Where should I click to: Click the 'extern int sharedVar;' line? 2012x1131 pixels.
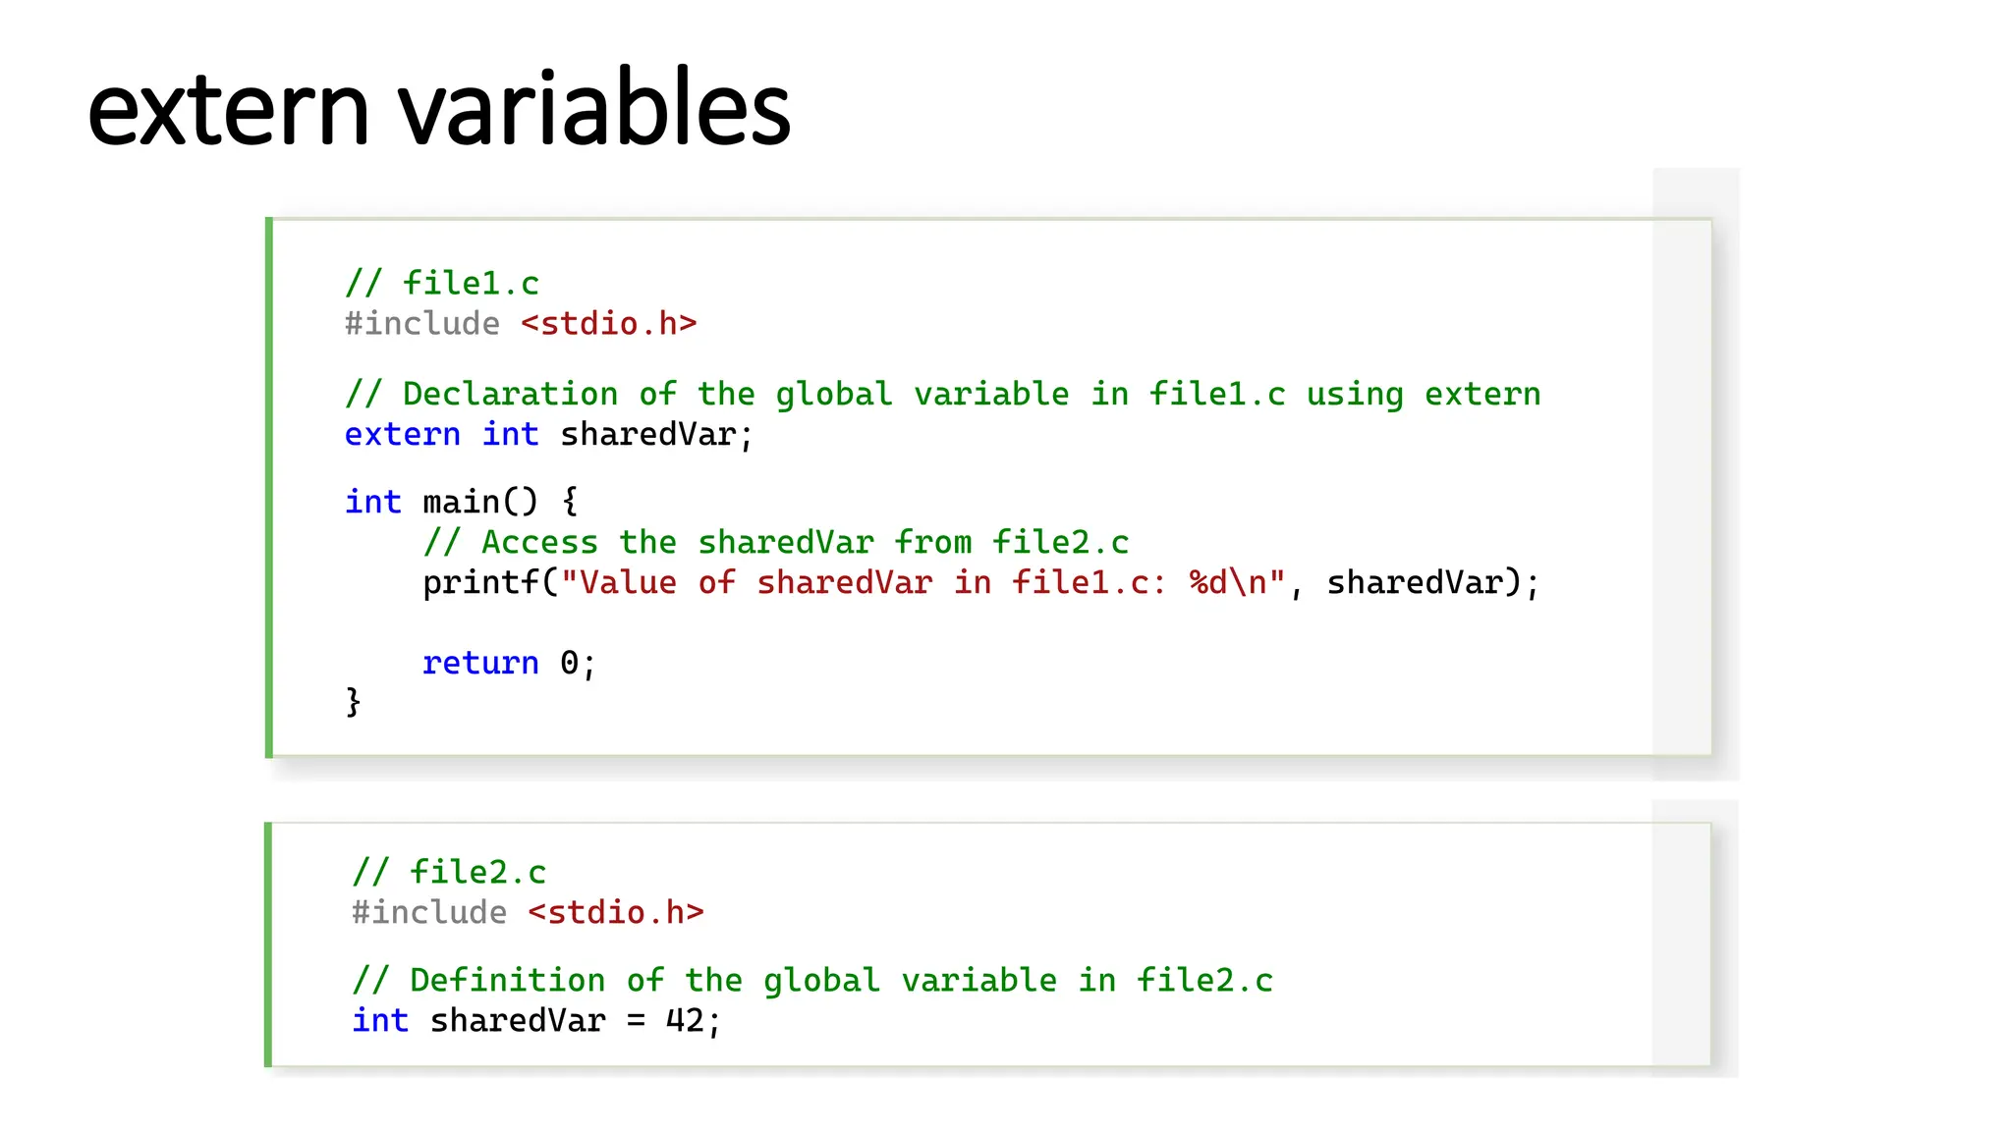(548, 434)
